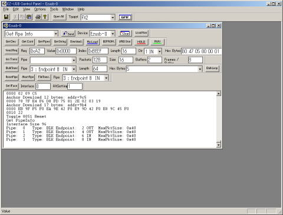Click the Iso Trans Size field showing 16
The image size is (283, 215).
point(126,60)
